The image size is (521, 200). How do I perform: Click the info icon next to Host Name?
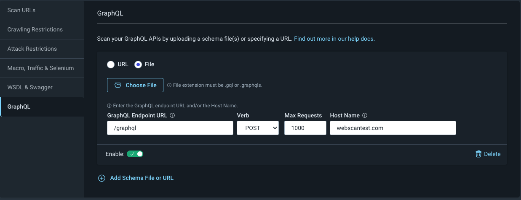click(365, 115)
